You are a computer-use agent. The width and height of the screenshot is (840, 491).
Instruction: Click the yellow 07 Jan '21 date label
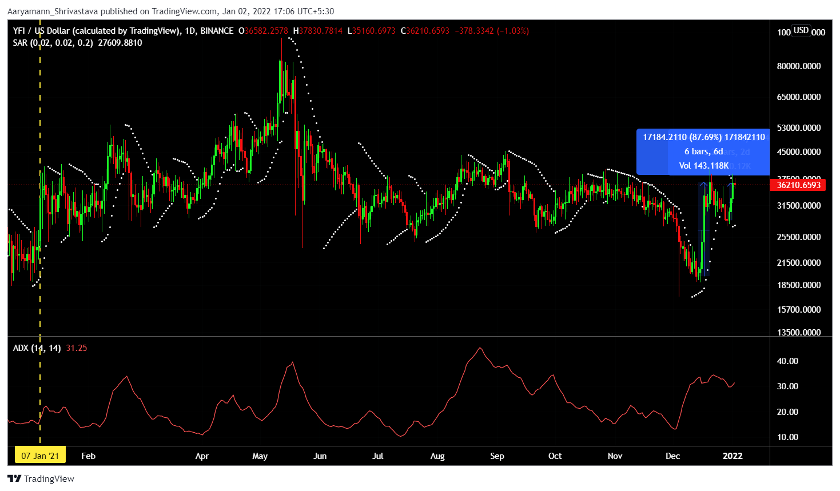[x=40, y=456]
